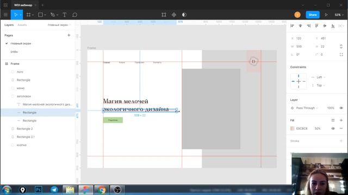Align selection to the left
The image size is (348, 195).
(293, 26)
